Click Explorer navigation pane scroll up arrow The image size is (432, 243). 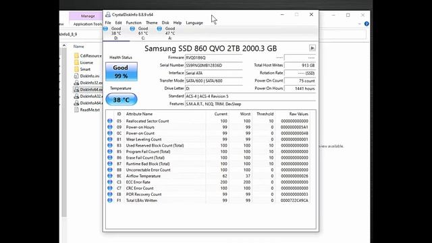tap(64, 46)
